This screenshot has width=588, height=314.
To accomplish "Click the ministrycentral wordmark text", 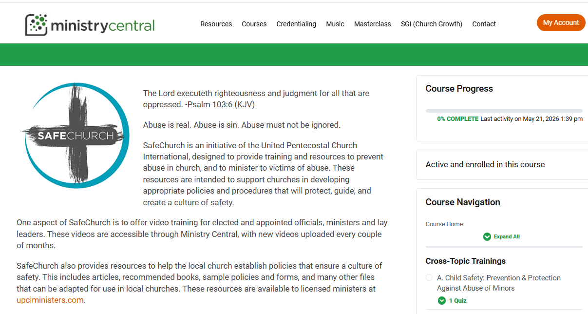I will [x=103, y=25].
